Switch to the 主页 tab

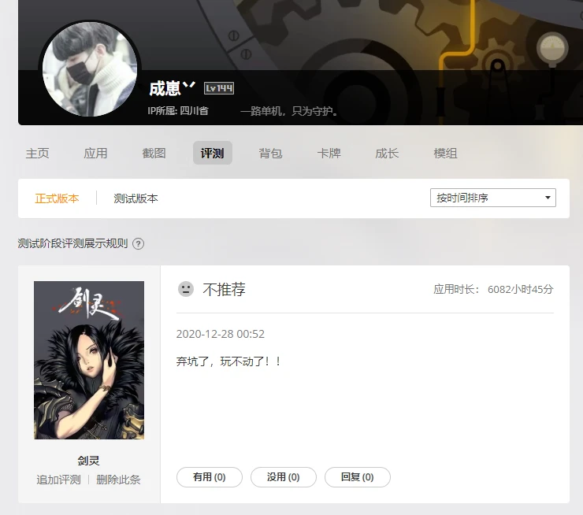point(37,153)
